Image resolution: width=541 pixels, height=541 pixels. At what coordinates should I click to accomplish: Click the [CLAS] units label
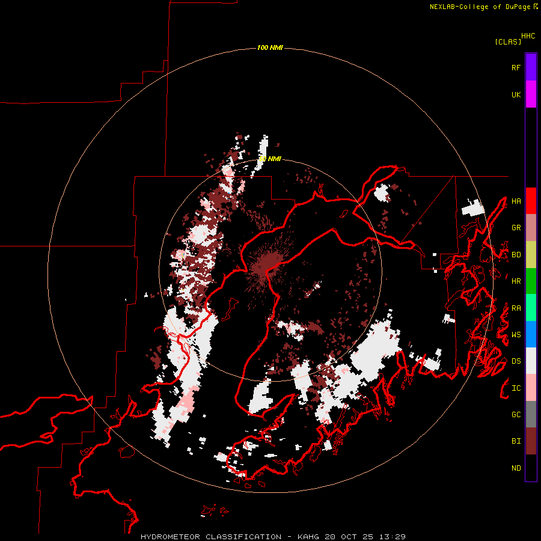coord(508,41)
